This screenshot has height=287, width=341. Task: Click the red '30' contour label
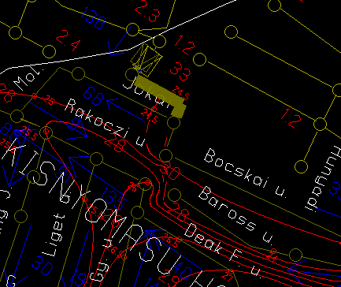(170, 171)
